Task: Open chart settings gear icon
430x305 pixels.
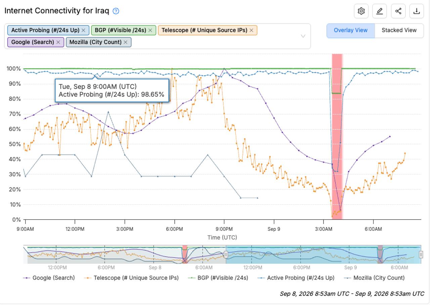Action: [361, 11]
